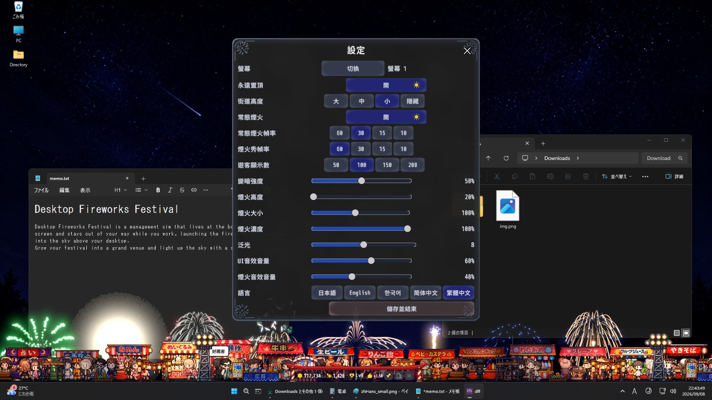Viewport: 712px width, 400px height.
Task: Close the 設定 settings dialog with X
Action: pos(467,51)
